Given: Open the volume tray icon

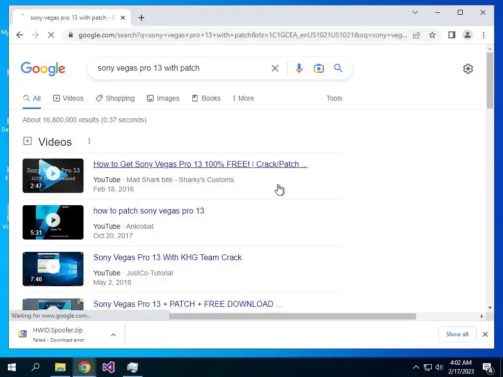Looking at the screenshot, I should pyautogui.click(x=439, y=367).
